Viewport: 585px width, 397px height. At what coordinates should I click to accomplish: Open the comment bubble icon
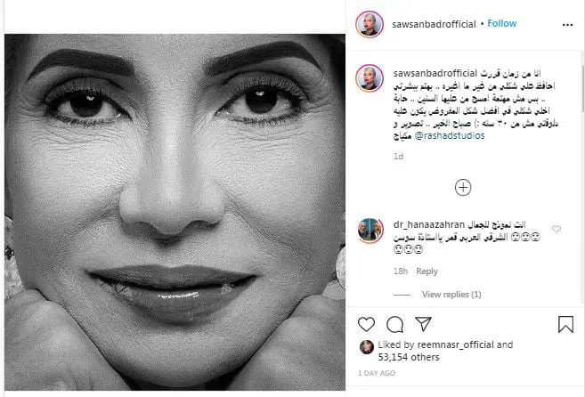point(394,324)
